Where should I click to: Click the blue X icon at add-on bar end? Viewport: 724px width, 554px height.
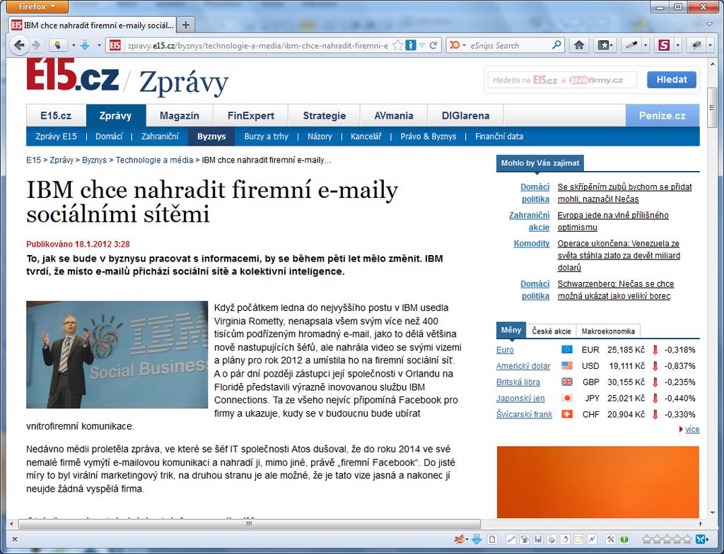(701, 538)
